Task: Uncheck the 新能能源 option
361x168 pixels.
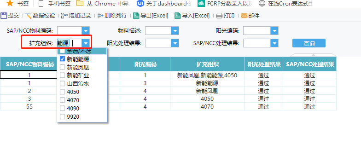Action: [x=62, y=59]
